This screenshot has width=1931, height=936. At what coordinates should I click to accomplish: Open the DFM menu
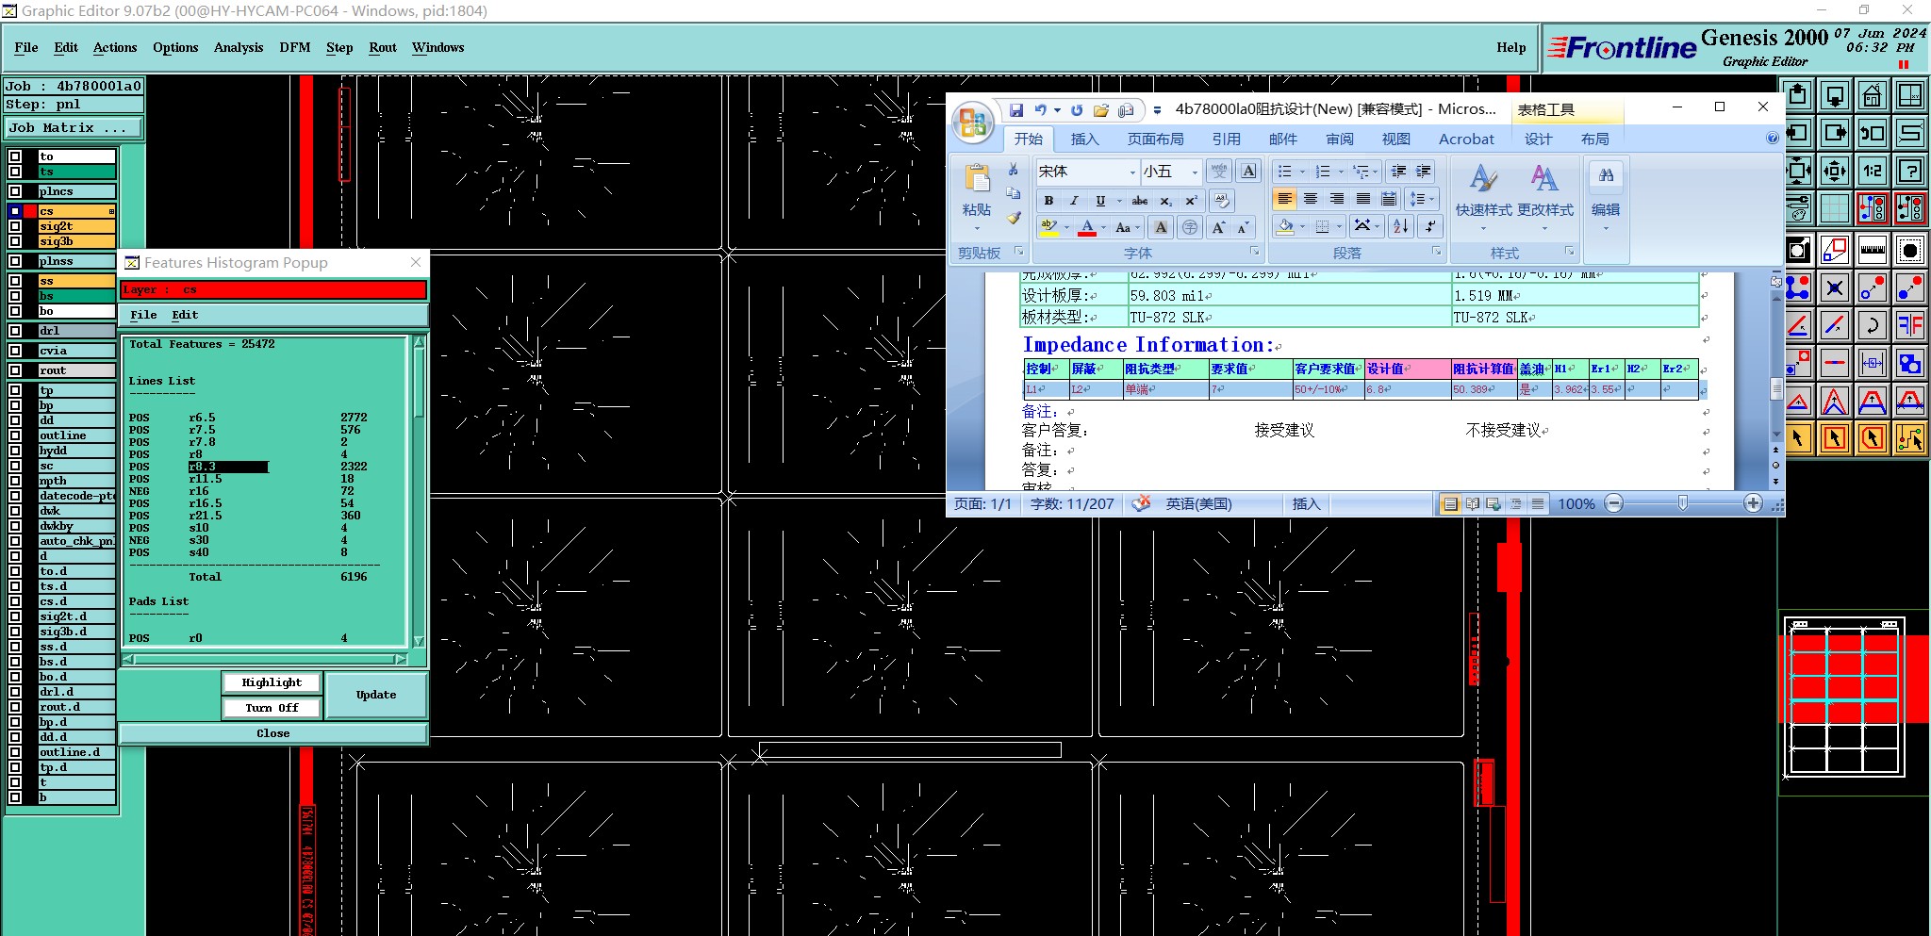click(x=294, y=47)
